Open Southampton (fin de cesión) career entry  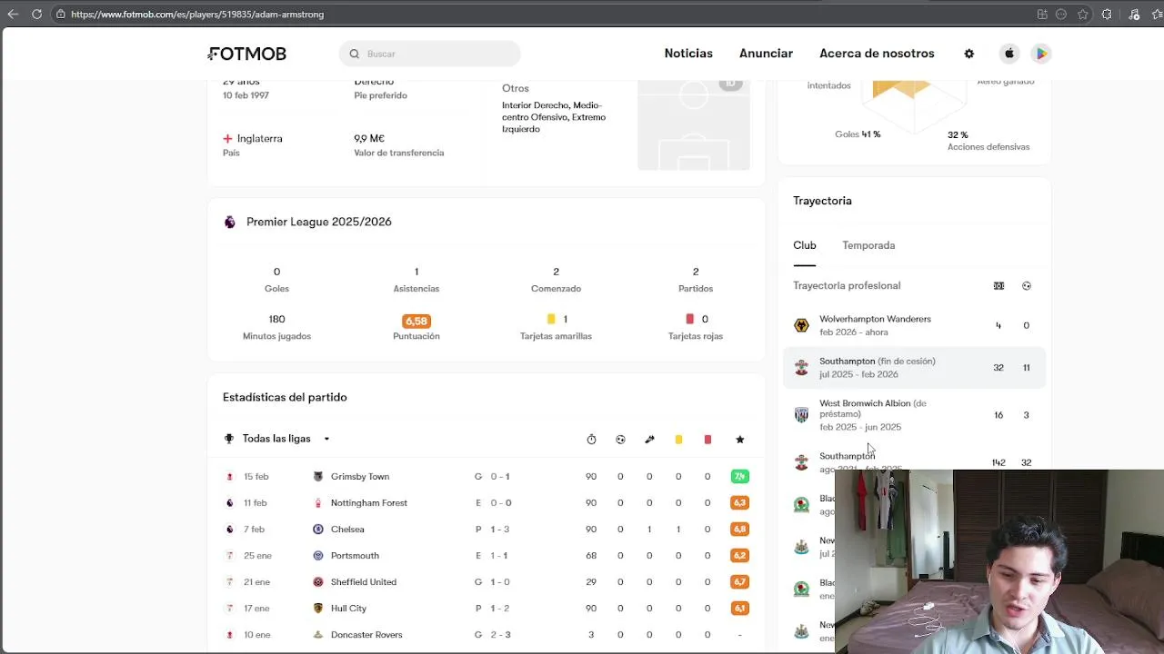(915, 368)
